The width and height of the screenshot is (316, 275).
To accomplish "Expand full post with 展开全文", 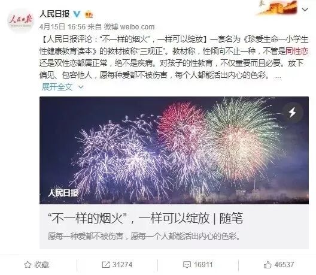I will tap(57, 87).
